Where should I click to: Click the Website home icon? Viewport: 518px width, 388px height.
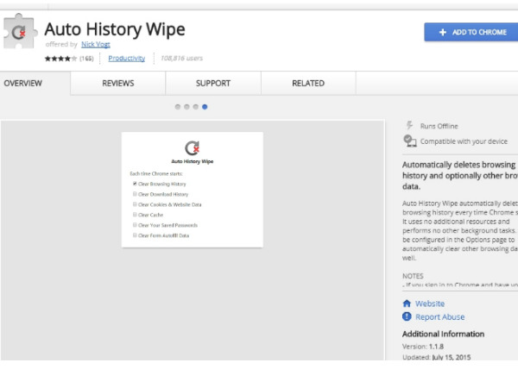pos(407,304)
